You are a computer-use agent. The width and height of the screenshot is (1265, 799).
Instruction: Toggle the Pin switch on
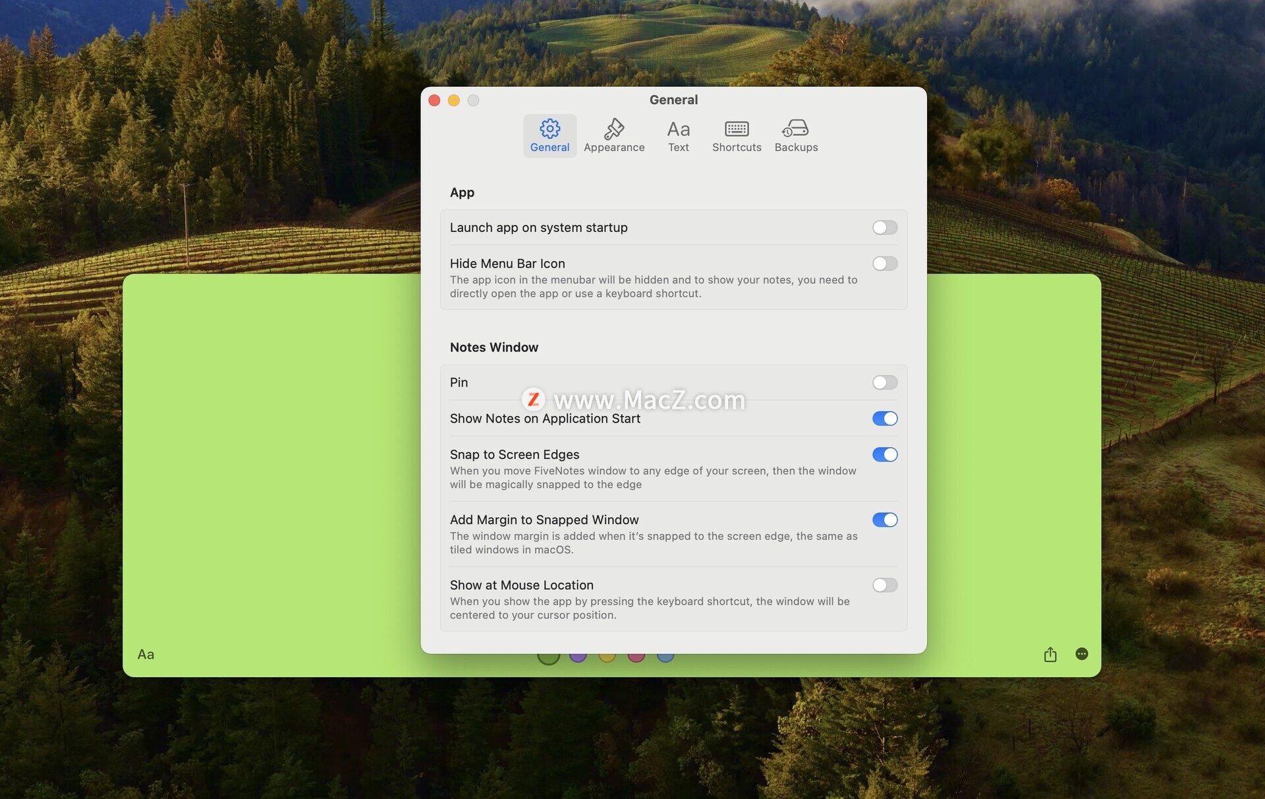(x=884, y=382)
